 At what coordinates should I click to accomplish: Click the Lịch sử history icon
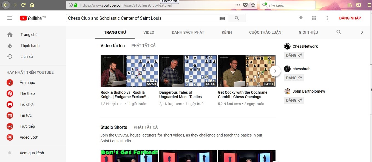tap(10, 56)
